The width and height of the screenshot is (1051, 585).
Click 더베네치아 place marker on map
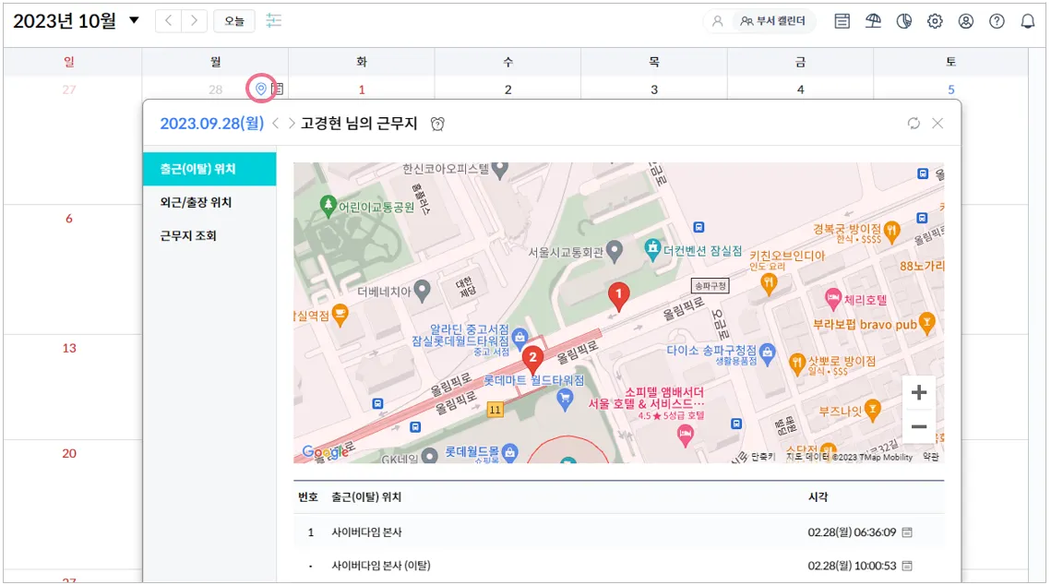point(422,291)
